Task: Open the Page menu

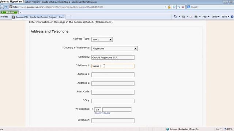Action: (206, 17)
